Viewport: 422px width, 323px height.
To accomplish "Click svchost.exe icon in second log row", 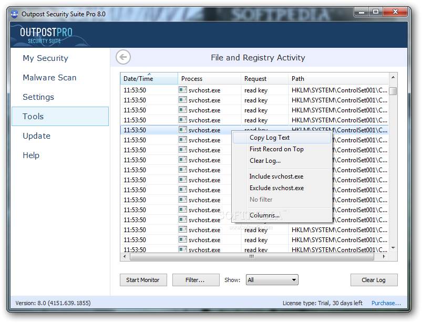I will [183, 100].
